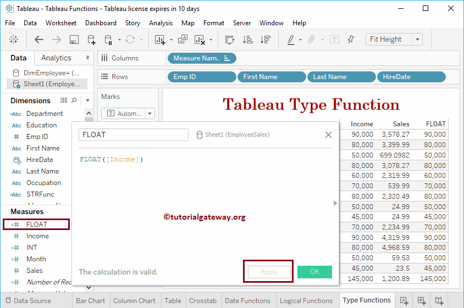Open the Crosstab sheet tab
The width and height of the screenshot is (464, 308).
(x=203, y=301)
